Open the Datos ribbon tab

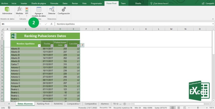tap(65, 3)
